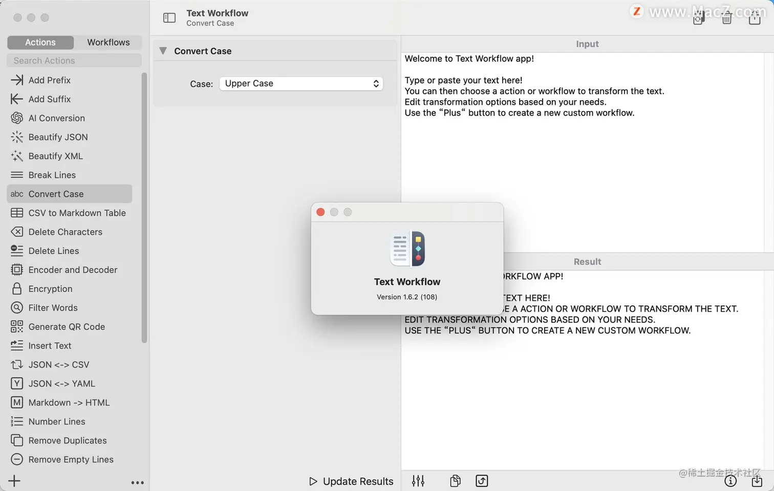Click the Beautify JSON sparkle icon
774x491 pixels.
pos(17,137)
